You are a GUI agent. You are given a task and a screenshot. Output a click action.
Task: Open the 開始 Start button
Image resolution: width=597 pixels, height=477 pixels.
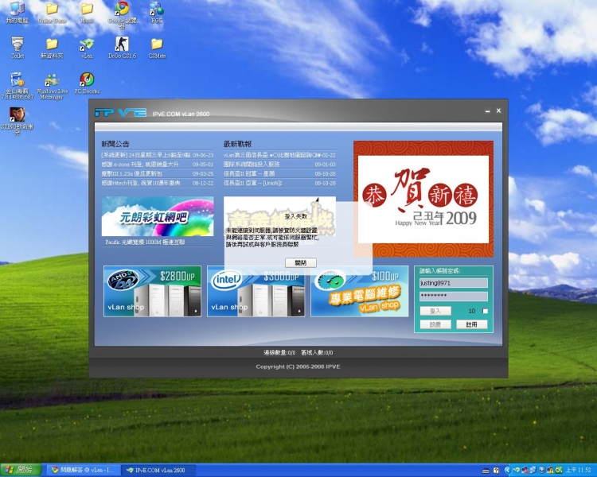click(x=21, y=470)
